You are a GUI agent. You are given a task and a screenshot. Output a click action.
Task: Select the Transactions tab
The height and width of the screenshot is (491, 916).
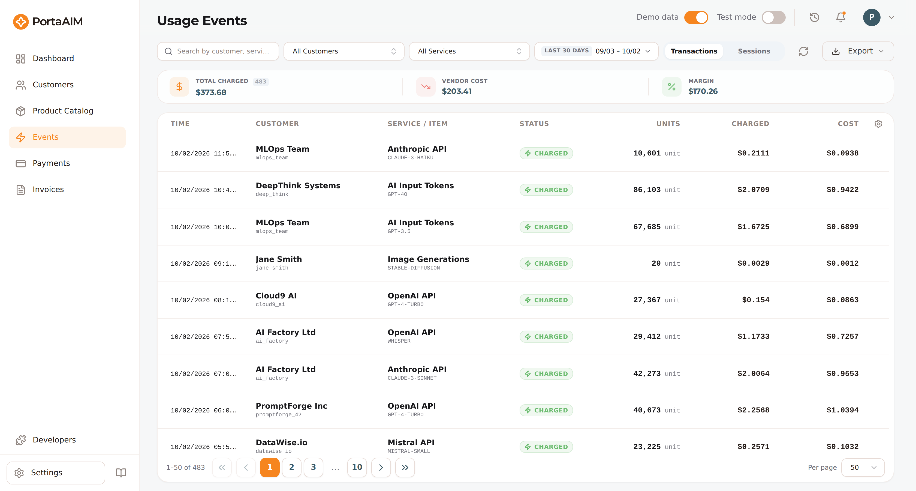(x=694, y=51)
